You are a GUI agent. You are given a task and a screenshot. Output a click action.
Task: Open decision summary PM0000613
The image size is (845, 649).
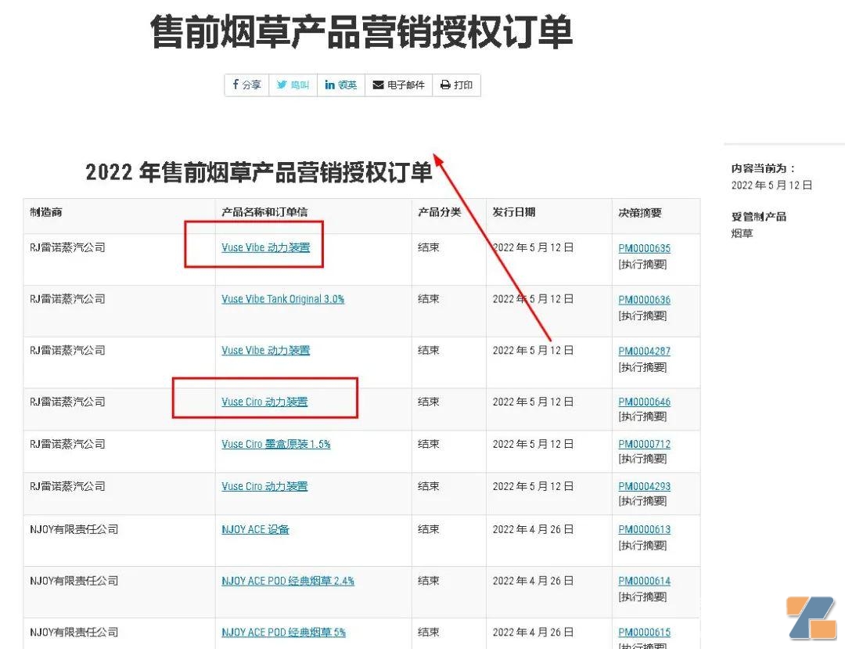[x=644, y=529]
